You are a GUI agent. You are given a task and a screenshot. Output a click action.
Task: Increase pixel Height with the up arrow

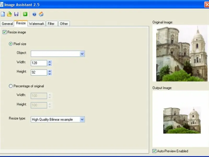pyautogui.click(x=50, y=71)
